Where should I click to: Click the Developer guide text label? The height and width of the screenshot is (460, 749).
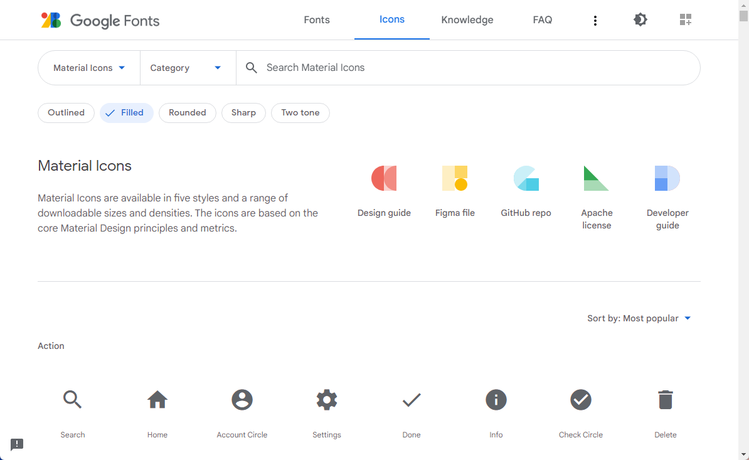667,219
